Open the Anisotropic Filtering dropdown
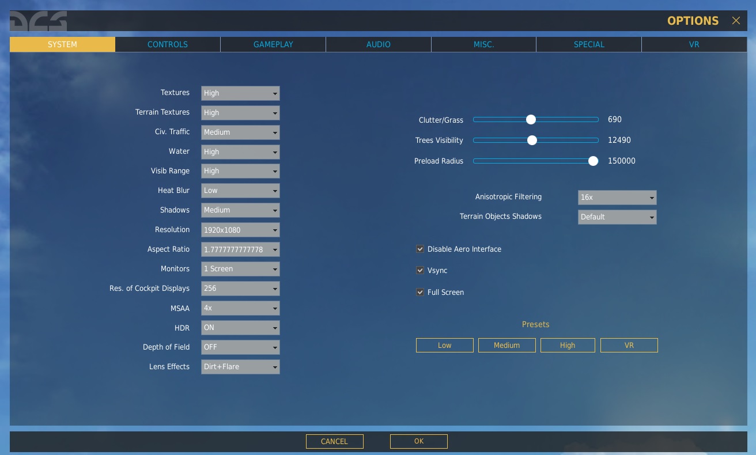Screen dimensions: 756x455 point(617,198)
